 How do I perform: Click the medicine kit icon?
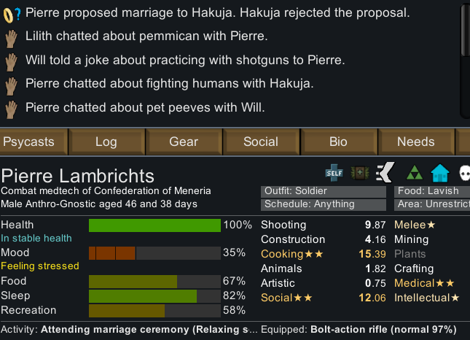359,173
